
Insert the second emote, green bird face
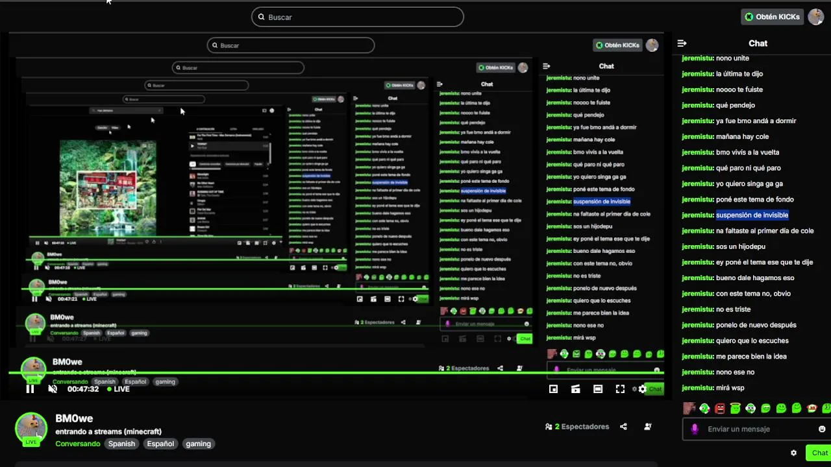[x=704, y=409]
